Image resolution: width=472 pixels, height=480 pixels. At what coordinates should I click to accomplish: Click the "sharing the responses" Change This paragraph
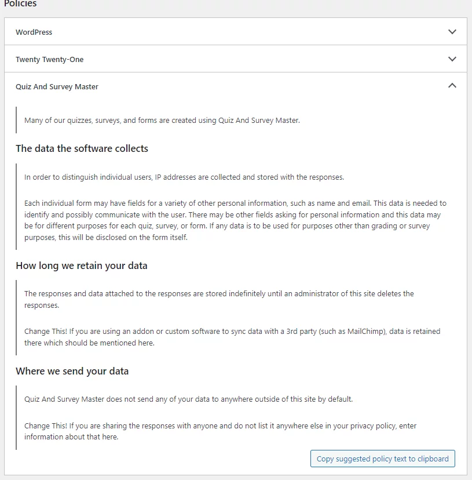click(220, 431)
